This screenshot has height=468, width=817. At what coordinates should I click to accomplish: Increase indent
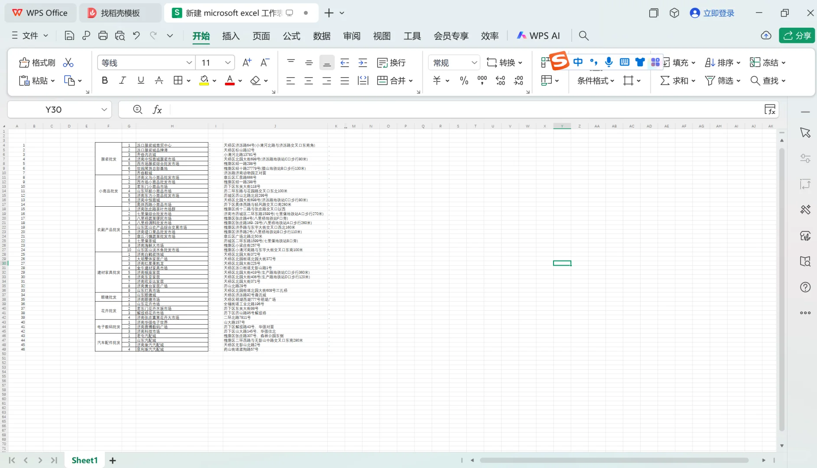[363, 63]
